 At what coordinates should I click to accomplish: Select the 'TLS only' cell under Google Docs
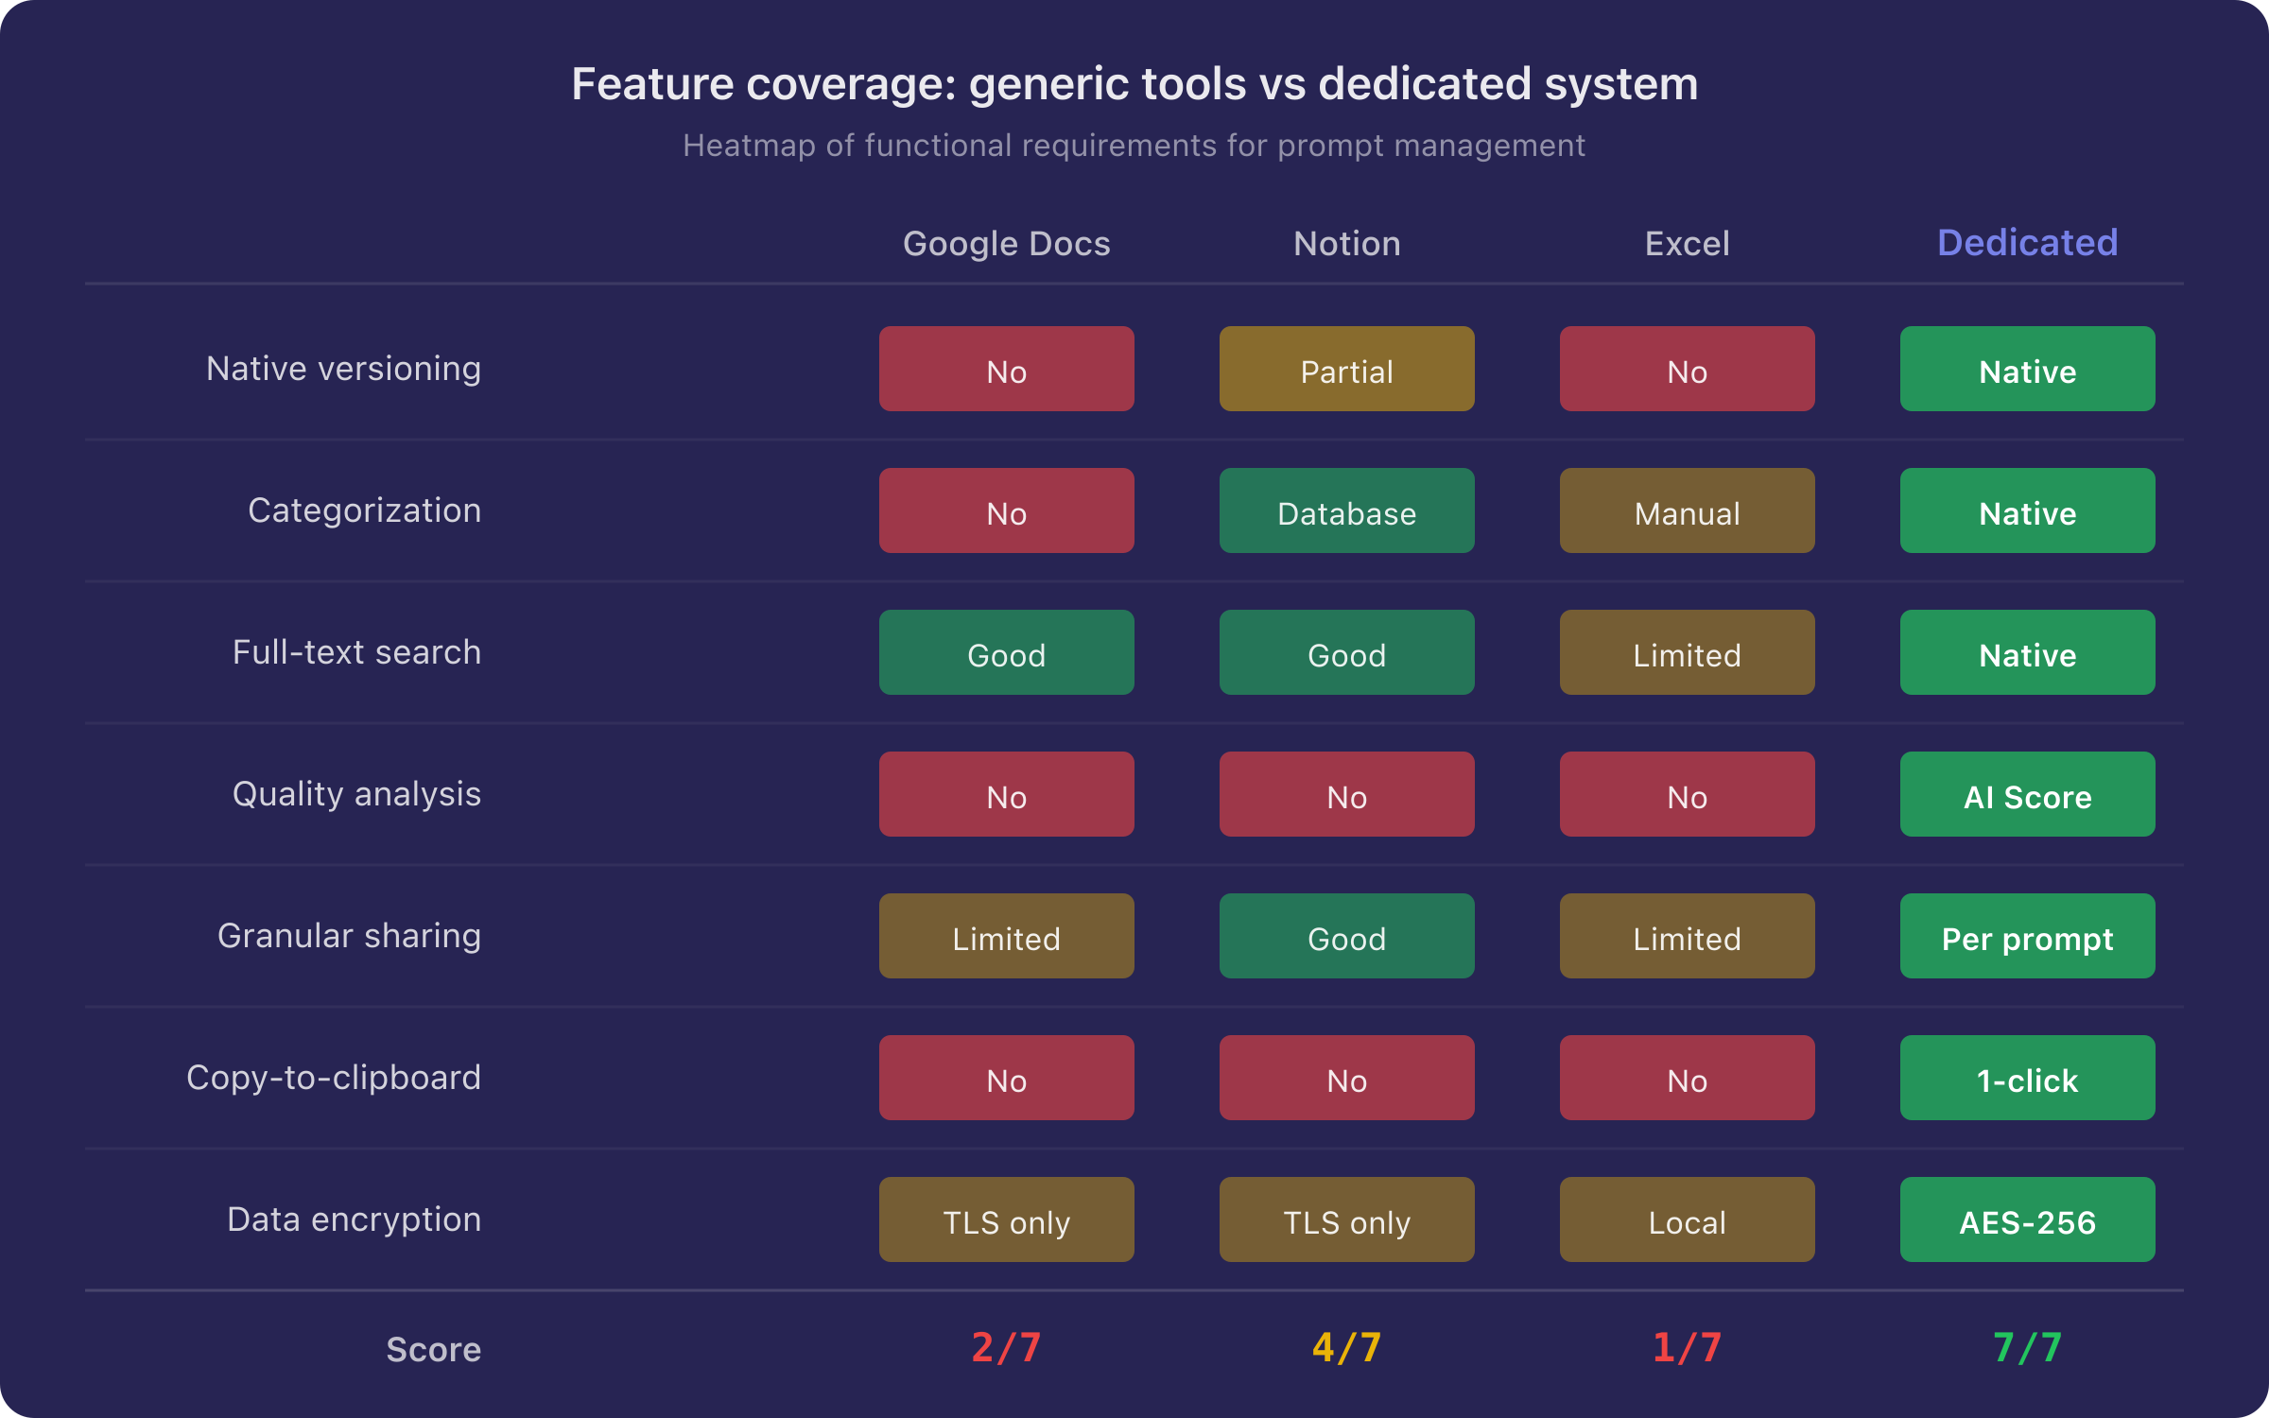point(1006,1219)
